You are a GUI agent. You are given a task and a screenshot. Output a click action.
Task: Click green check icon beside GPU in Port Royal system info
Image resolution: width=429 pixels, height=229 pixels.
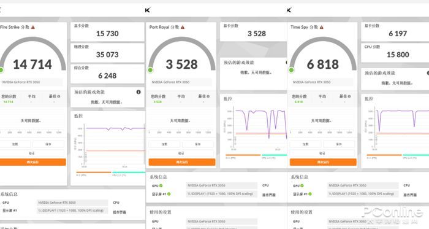tap(161, 186)
